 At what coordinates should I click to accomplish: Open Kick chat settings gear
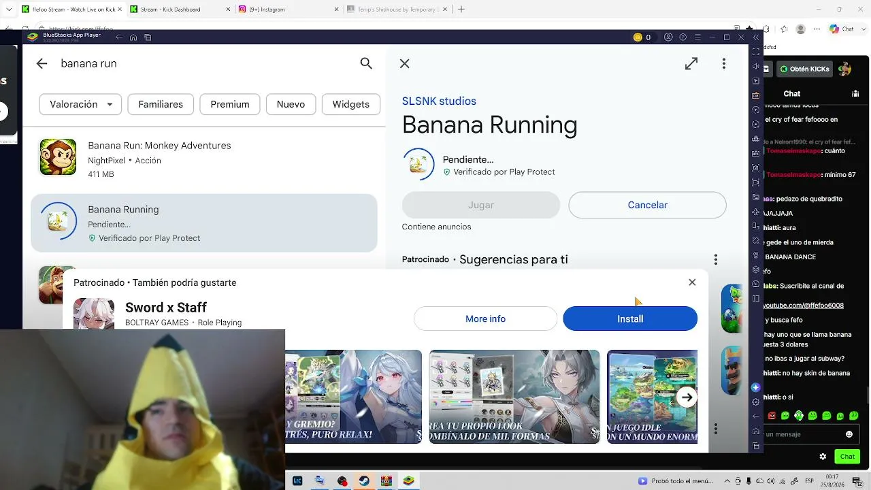[823, 457]
